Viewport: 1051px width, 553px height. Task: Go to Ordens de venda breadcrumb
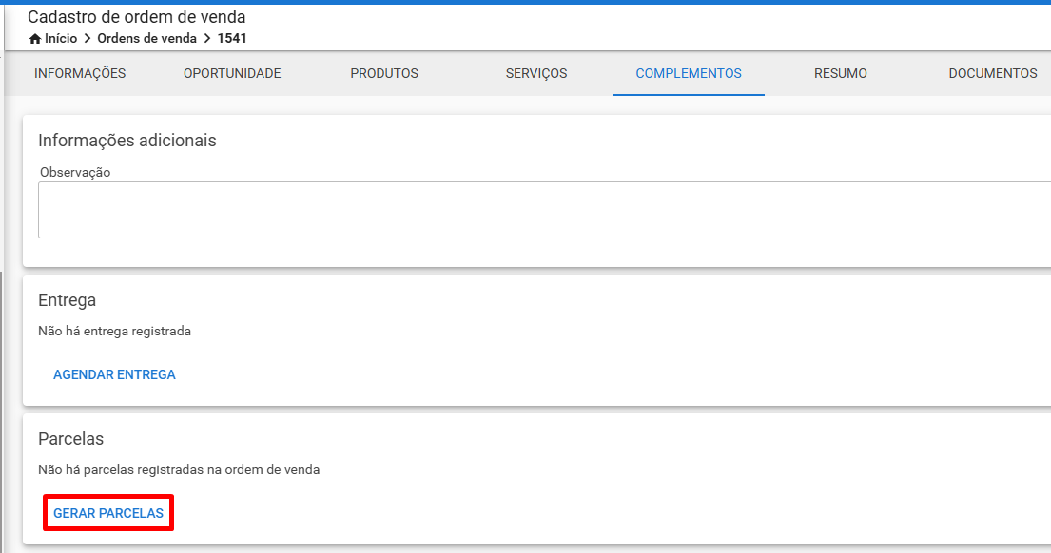pos(146,39)
